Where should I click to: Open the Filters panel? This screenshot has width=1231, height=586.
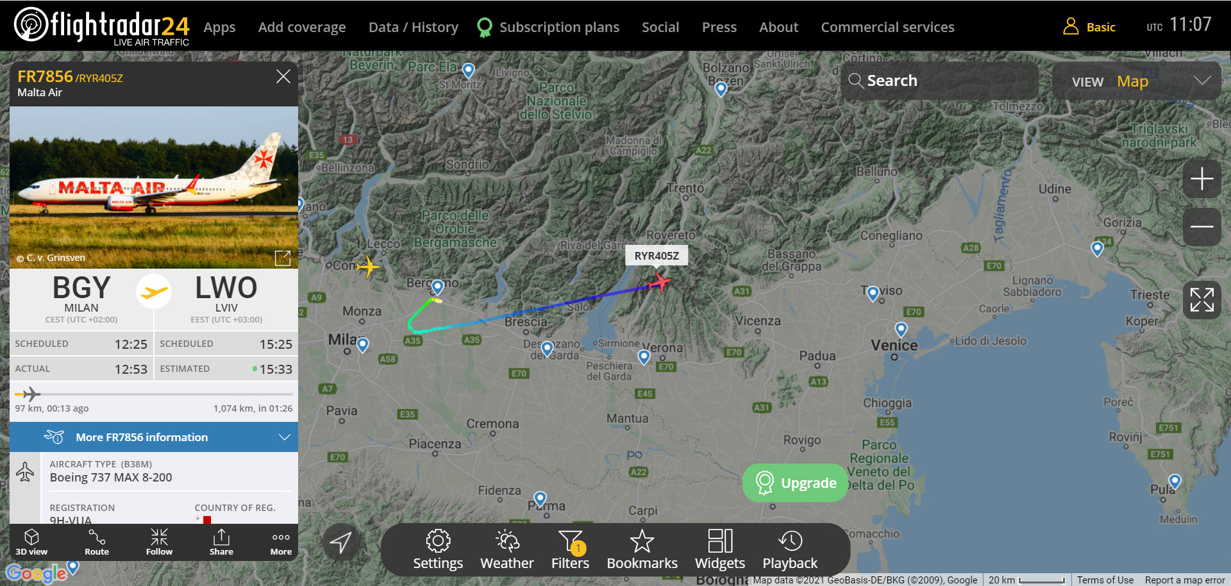pos(570,549)
